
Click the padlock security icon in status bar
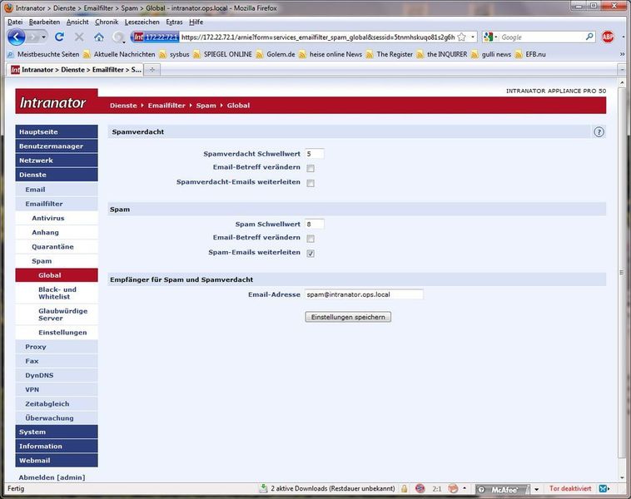coord(404,488)
